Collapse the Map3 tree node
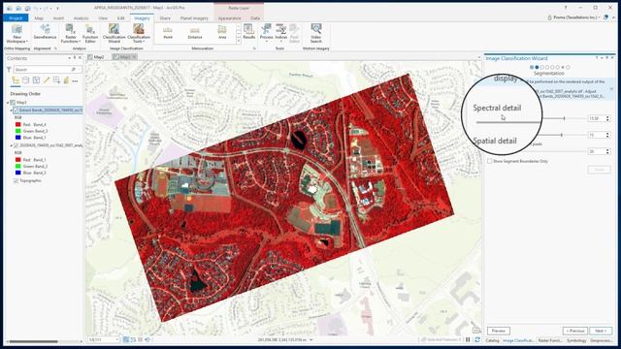 click(8, 103)
